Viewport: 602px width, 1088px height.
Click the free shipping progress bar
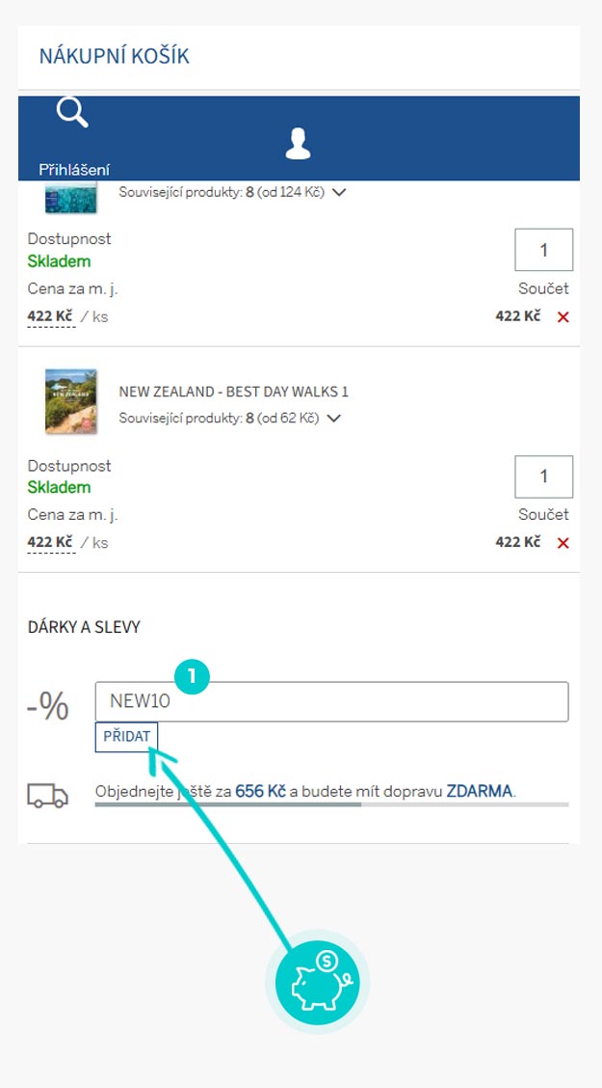click(331, 803)
